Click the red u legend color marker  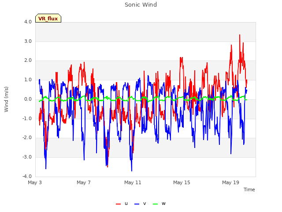click(x=118, y=204)
